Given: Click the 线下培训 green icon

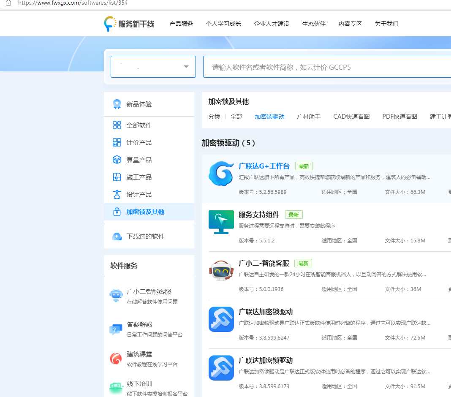Looking at the screenshot, I should pyautogui.click(x=116, y=387).
